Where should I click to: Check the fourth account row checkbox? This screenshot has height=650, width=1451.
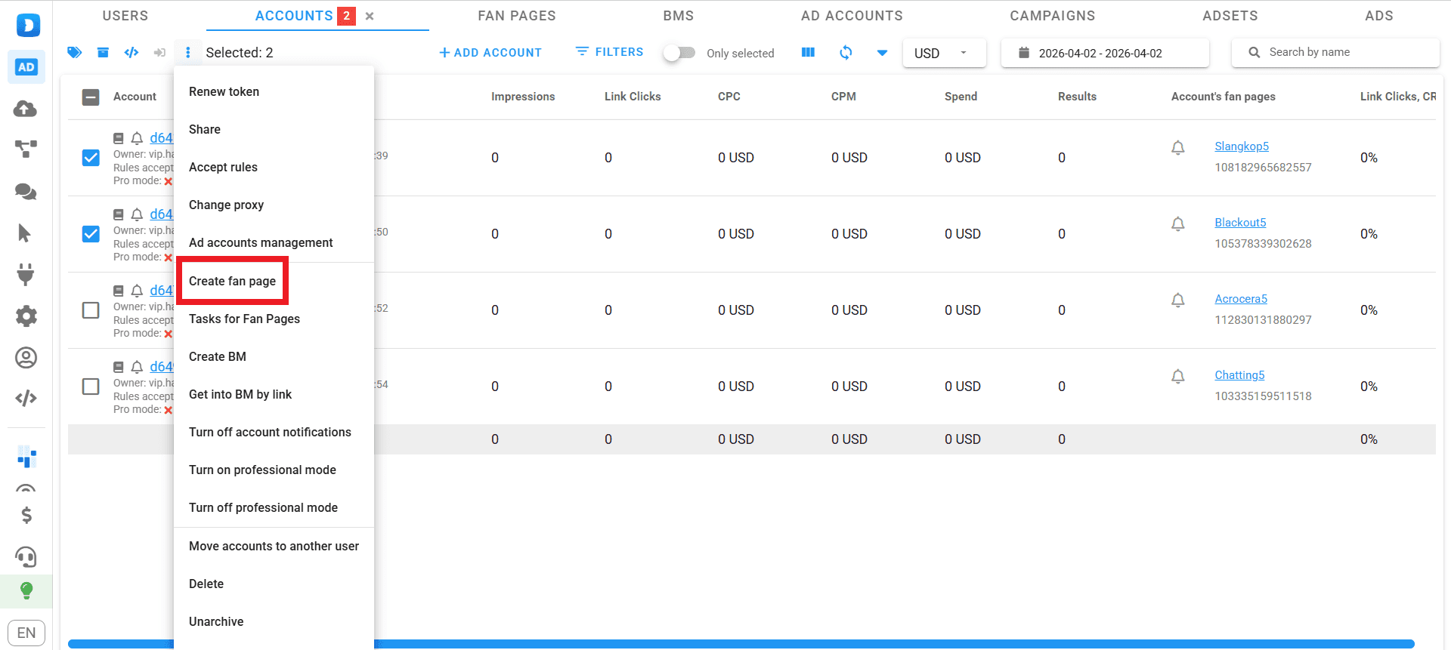91,387
